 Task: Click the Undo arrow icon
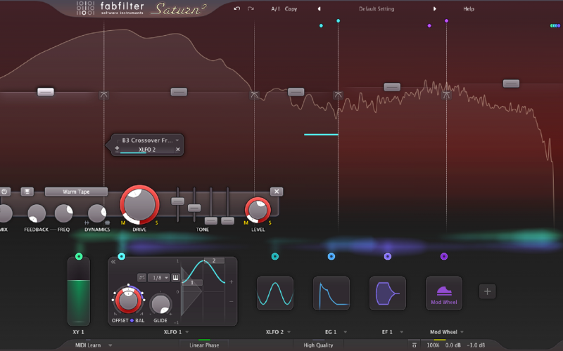coord(237,8)
